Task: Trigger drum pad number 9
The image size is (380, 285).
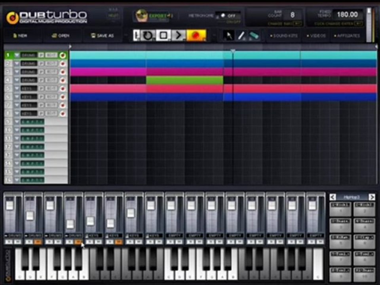Action: point(340,274)
